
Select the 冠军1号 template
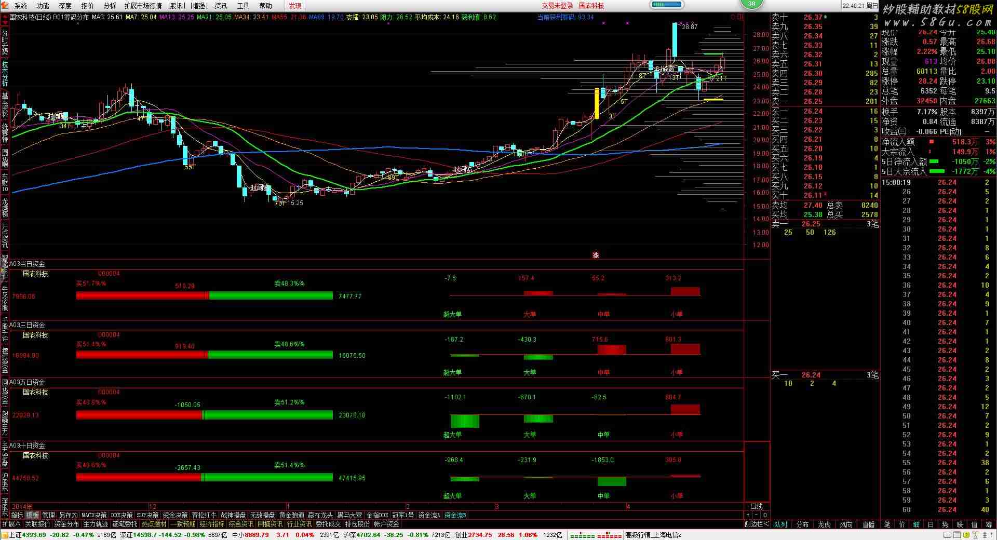point(403,516)
